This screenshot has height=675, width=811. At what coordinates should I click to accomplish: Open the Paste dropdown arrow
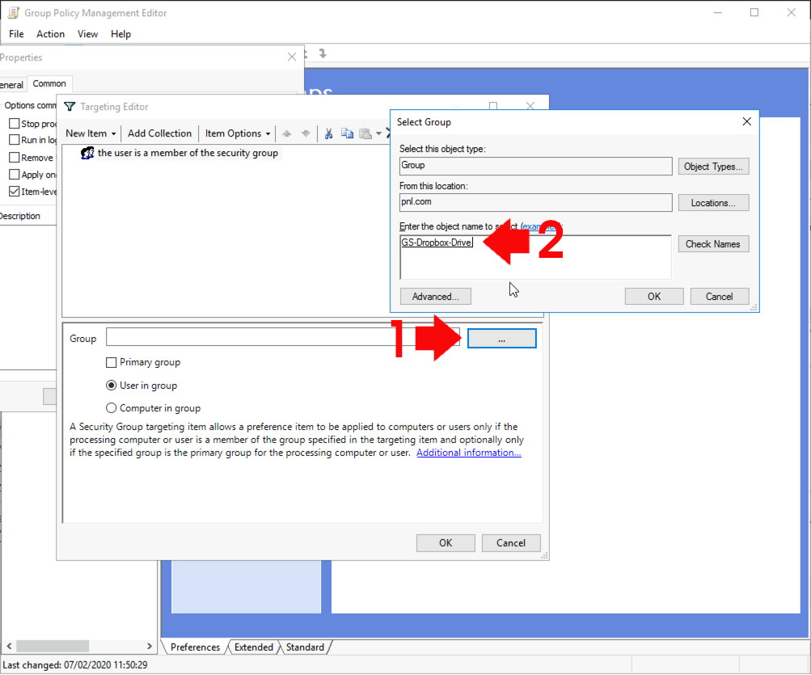(x=377, y=133)
